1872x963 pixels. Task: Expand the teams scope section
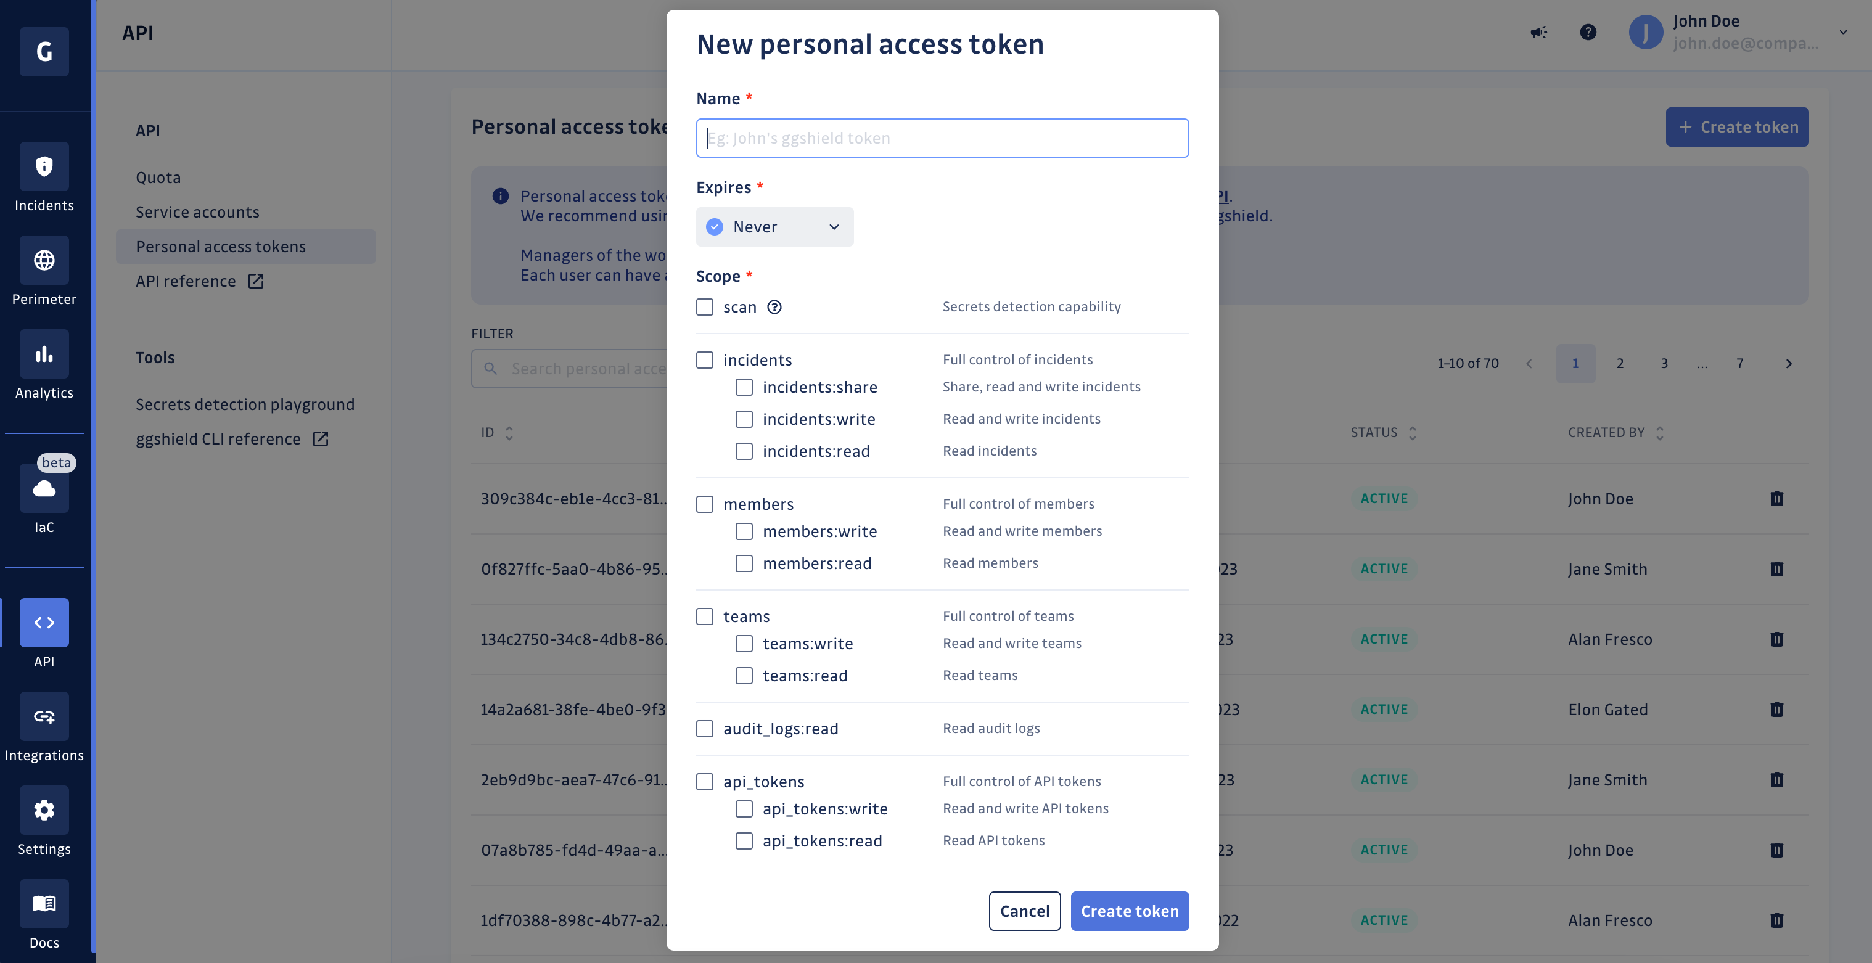coord(704,615)
